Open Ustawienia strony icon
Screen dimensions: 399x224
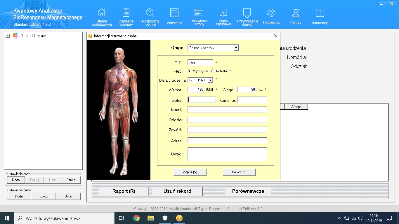(x=199, y=13)
